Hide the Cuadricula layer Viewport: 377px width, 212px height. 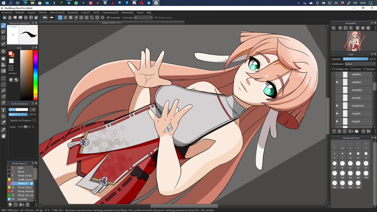coord(337,106)
